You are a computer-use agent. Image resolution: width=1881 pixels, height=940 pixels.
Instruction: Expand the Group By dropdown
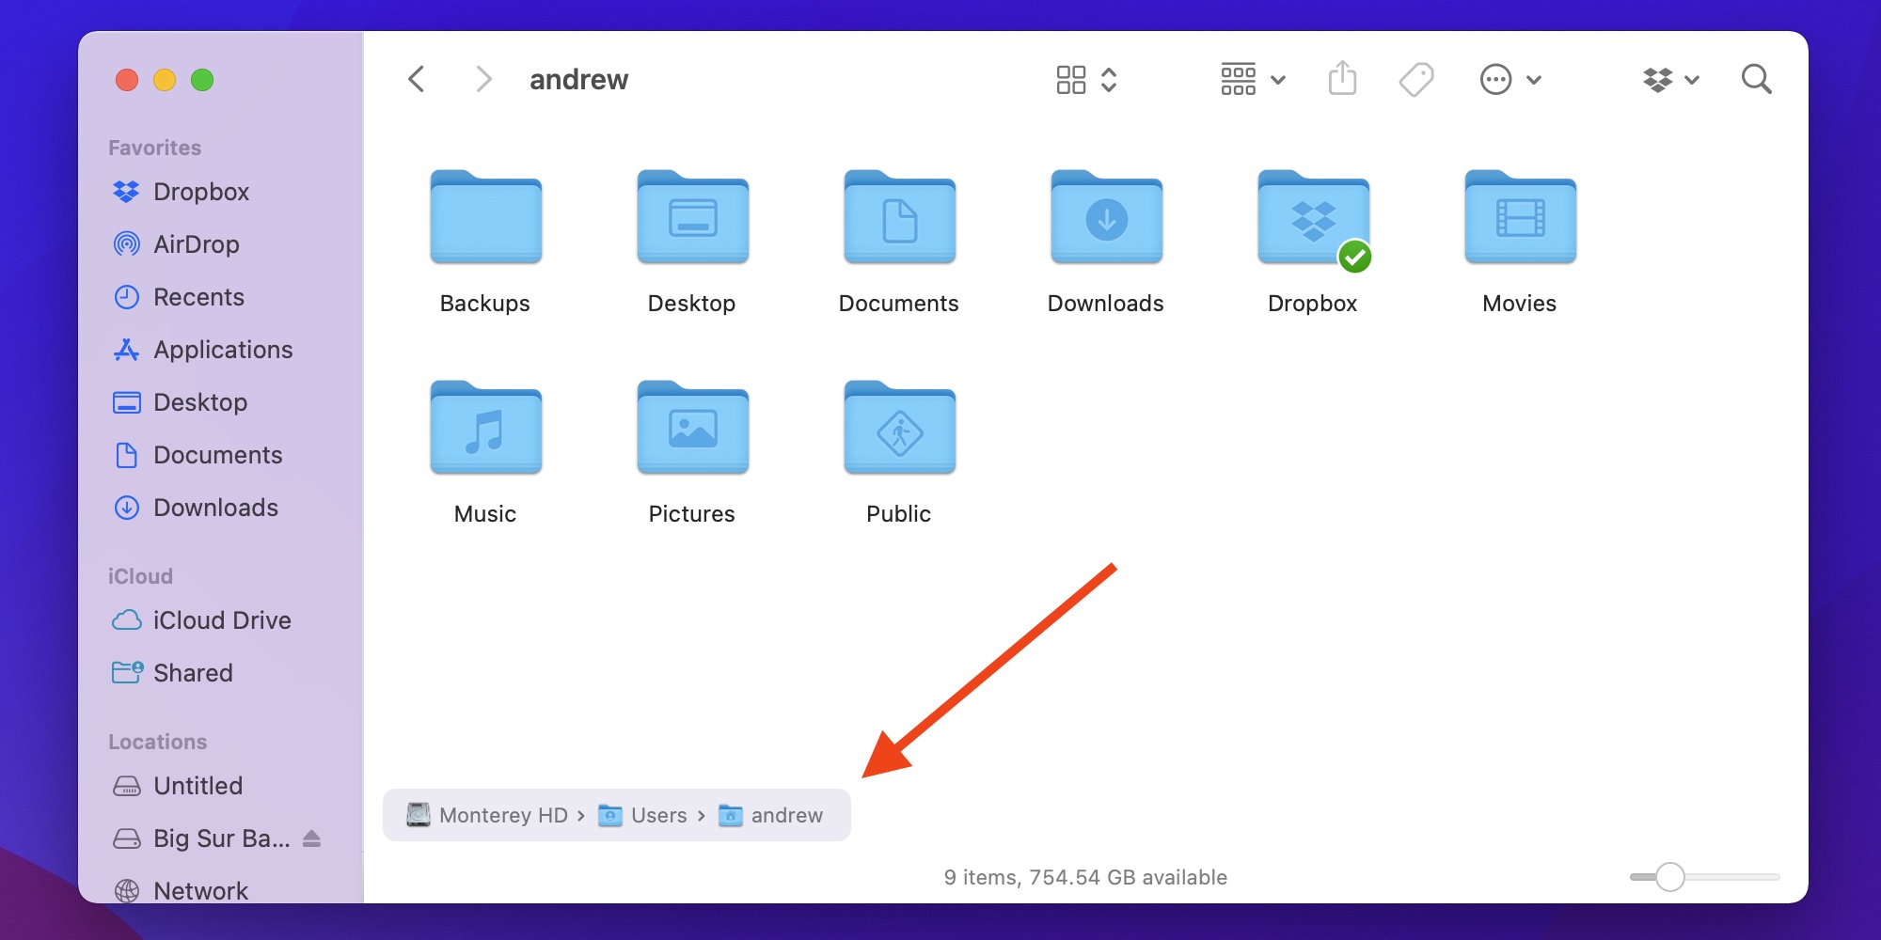pos(1252,80)
